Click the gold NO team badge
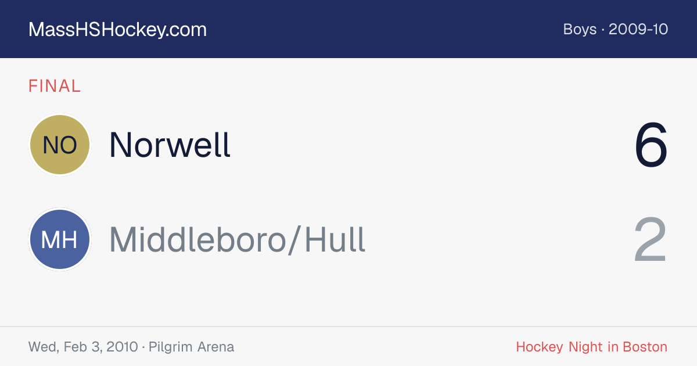697x366 pixels. 59,145
